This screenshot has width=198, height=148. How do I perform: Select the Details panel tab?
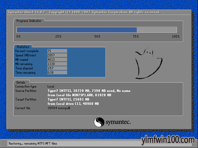21,82
